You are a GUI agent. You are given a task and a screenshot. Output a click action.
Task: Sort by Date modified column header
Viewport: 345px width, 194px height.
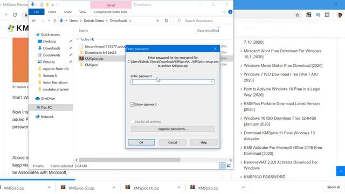[208, 31]
